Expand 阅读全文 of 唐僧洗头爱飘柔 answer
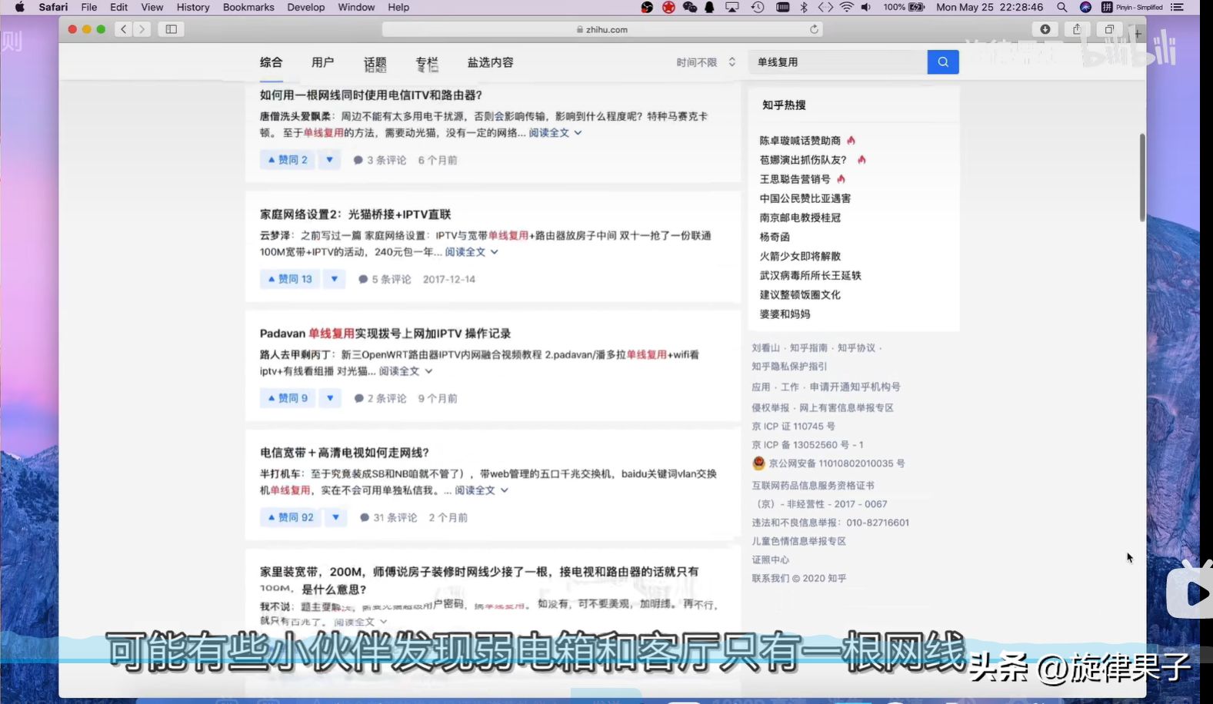The height and width of the screenshot is (704, 1213). 555,133
